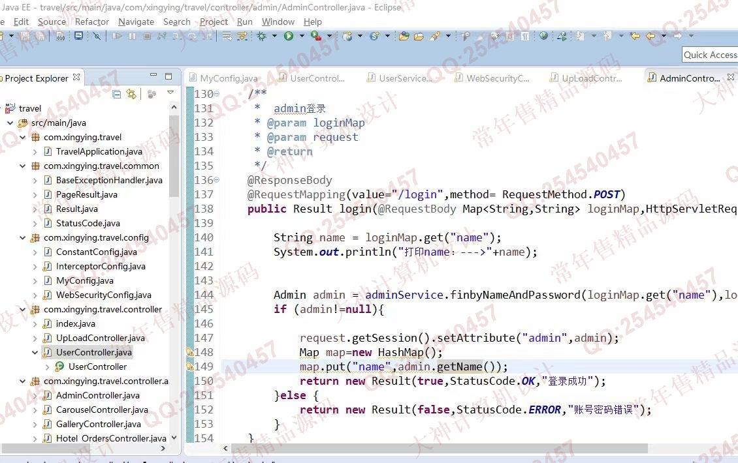Viewport: 738px width, 463px height.
Task: Collapse the com.xingying.travel.config package
Action: (x=22, y=238)
